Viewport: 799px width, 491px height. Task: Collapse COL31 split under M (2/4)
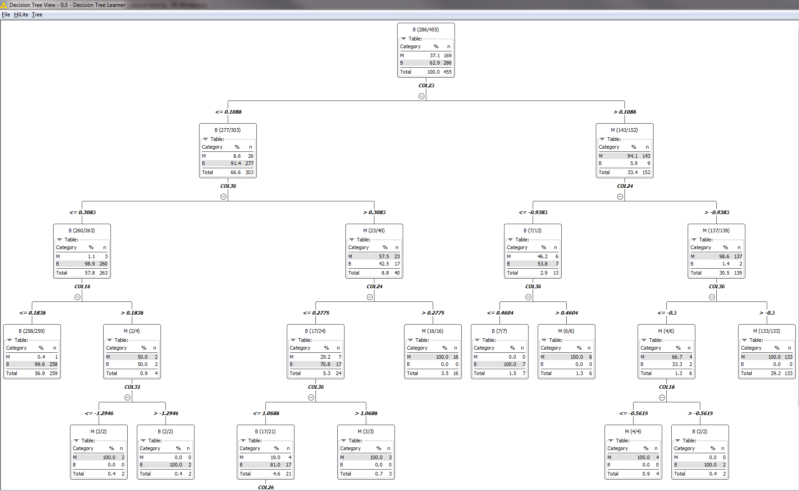click(x=127, y=397)
